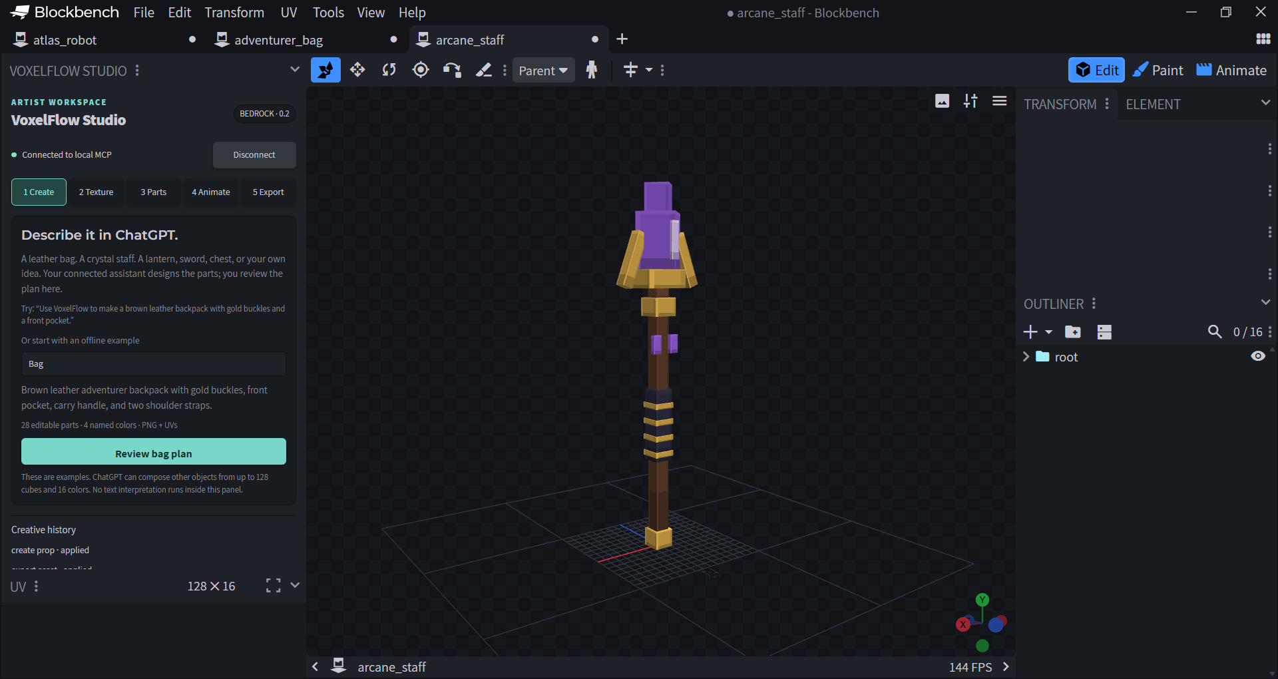Click the blue Z axis gizmo ball
Viewport: 1278px width, 679px height.
[x=996, y=625]
